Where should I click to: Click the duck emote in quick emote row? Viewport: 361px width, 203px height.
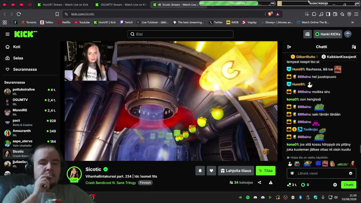click(x=290, y=164)
